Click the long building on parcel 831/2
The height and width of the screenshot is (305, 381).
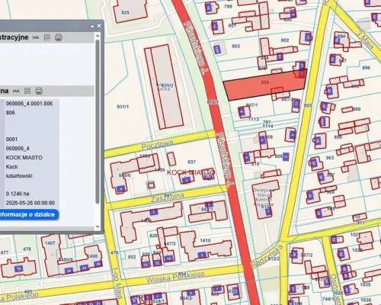164,86
